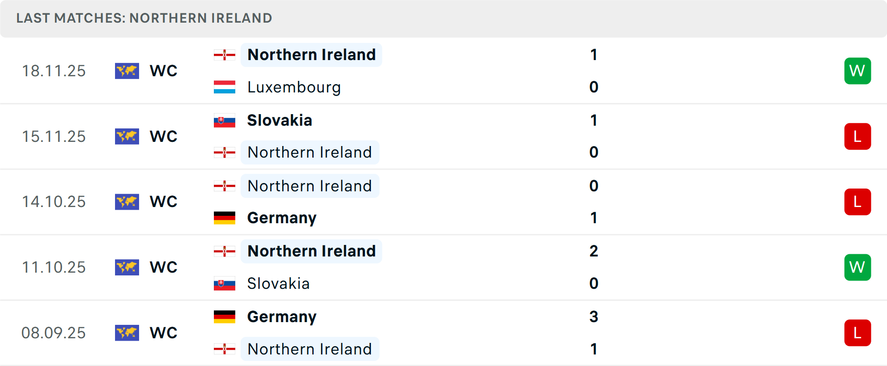Click green W badge for Luxembourg match
887x366 pixels.
(857, 71)
